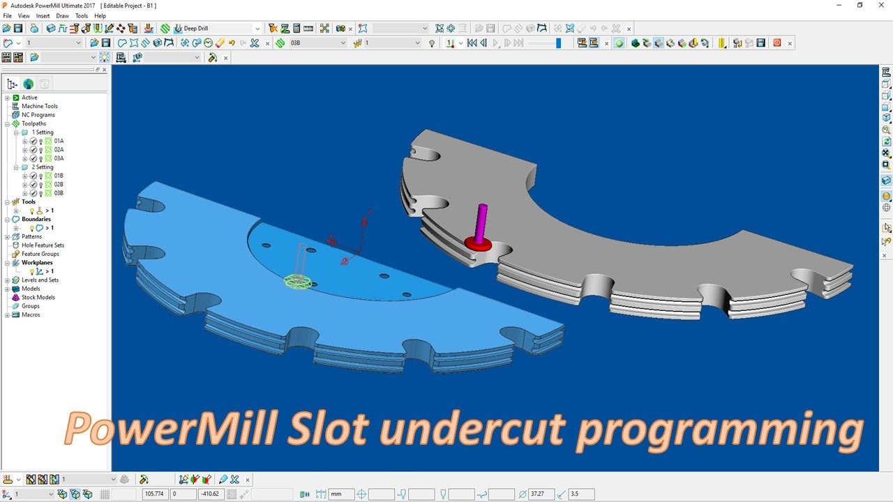The width and height of the screenshot is (893, 502).
Task: Toggle visibility bulb of toolpath 03A
Action: (x=40, y=158)
